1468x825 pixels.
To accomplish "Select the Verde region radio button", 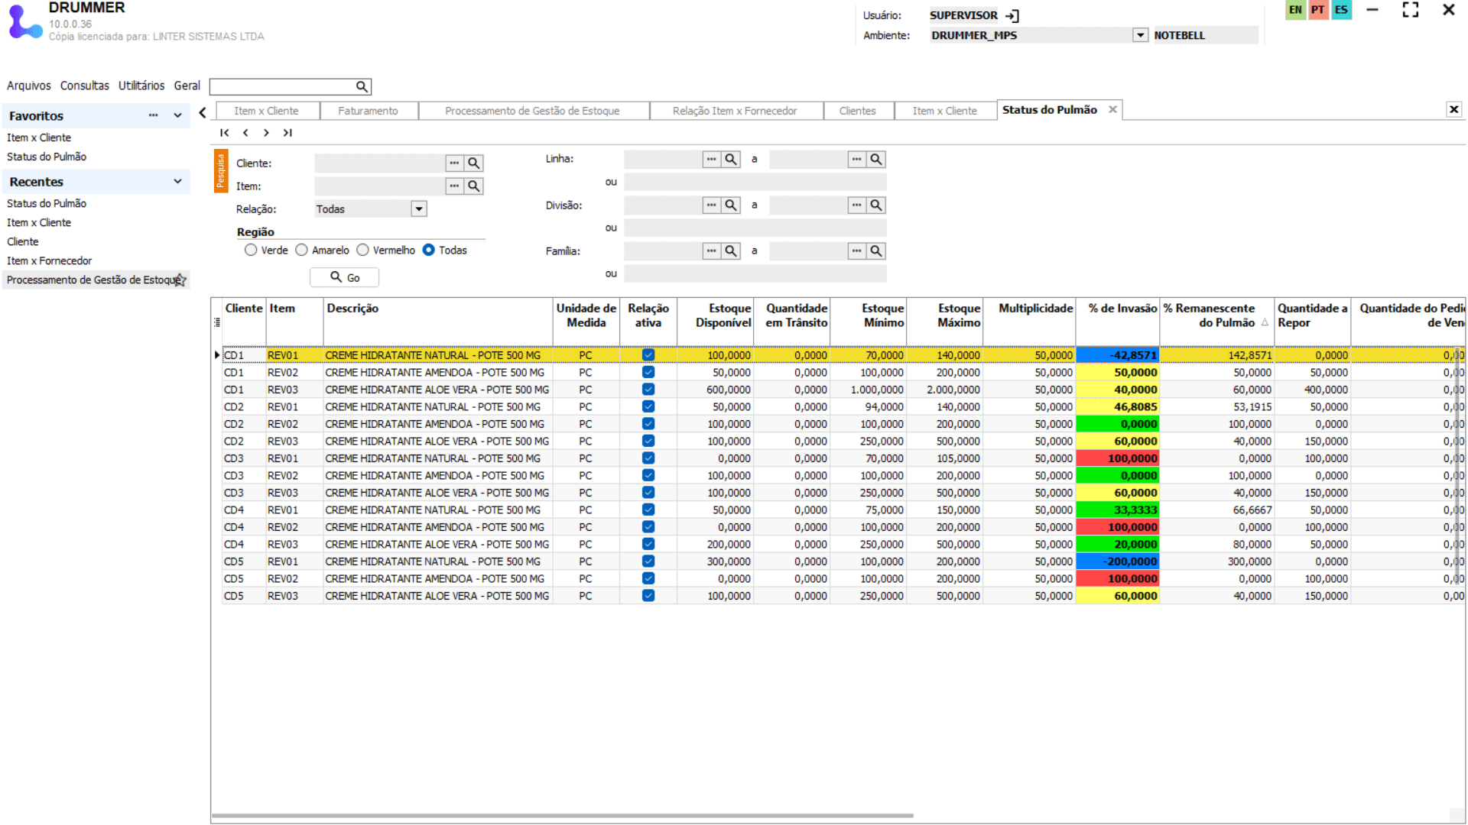I will tap(251, 251).
